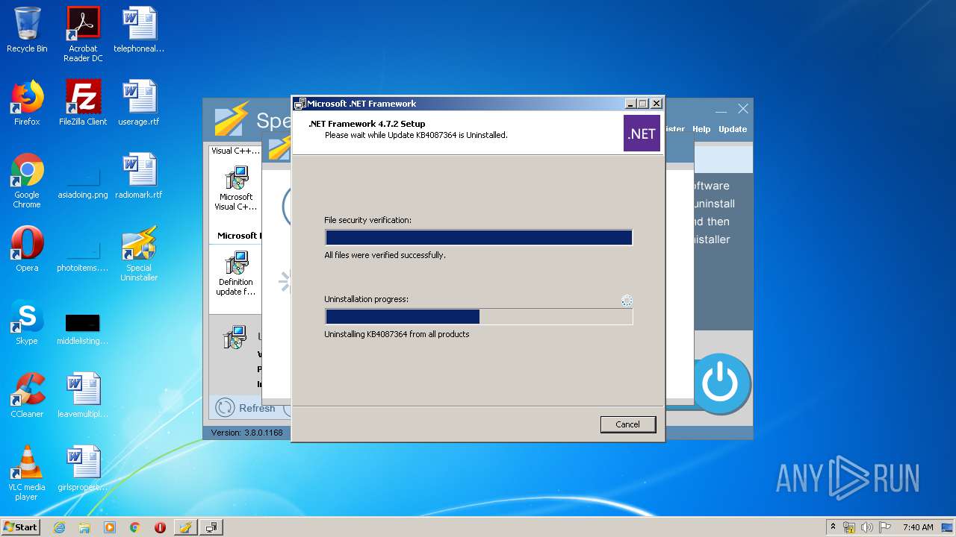Click the File security verification bar
The height and width of the screenshot is (537, 956).
pos(479,237)
